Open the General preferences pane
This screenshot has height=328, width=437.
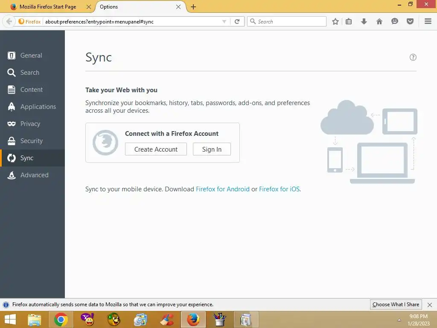[x=32, y=56]
